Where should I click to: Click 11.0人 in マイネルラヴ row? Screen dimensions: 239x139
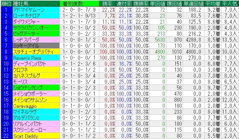pyautogui.click(x=230, y=112)
